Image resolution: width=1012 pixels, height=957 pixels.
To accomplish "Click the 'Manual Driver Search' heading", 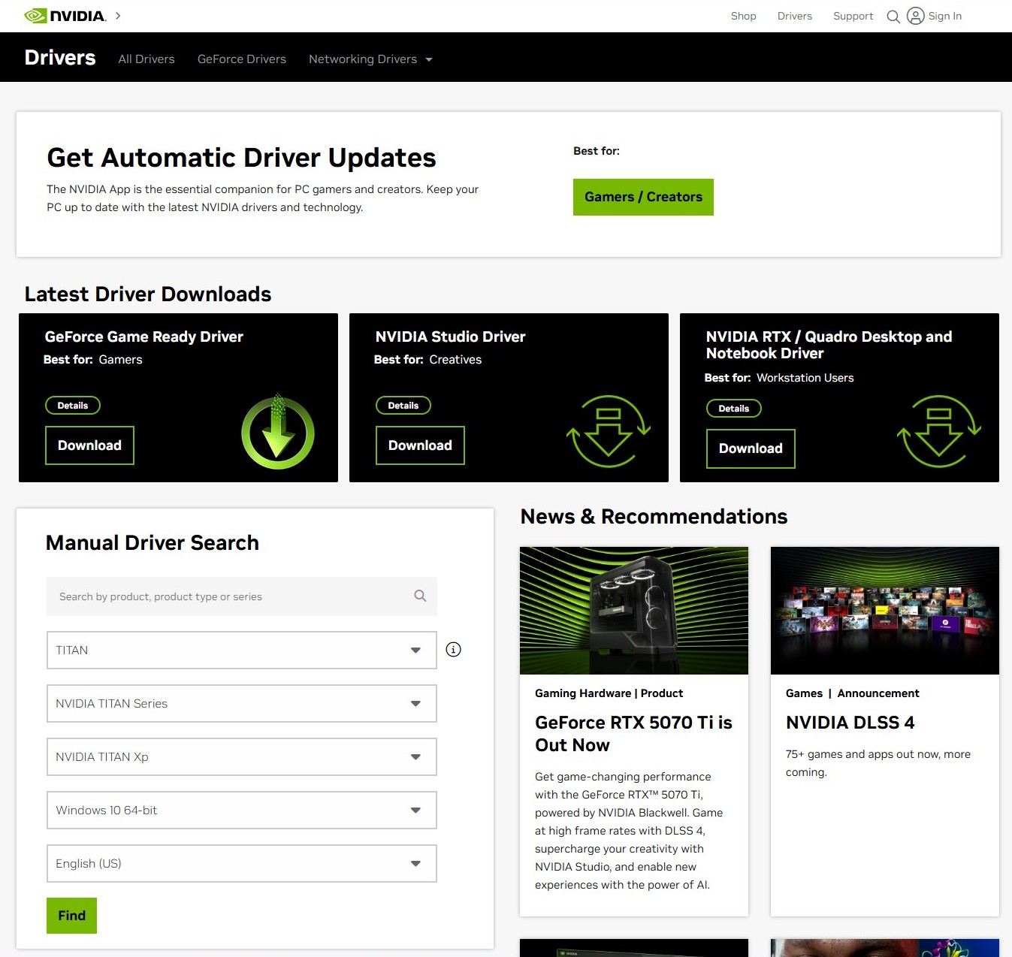I will point(153,542).
